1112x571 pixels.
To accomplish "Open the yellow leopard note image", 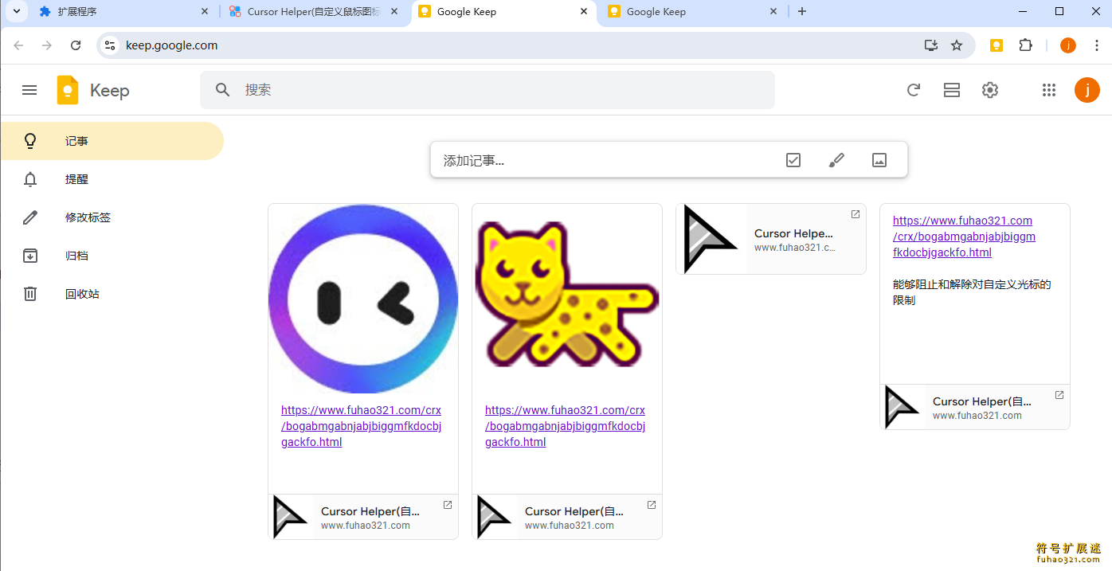I will coord(567,299).
